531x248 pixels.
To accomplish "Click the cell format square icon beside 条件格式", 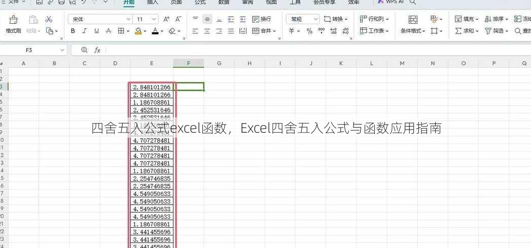I will pyautogui.click(x=434, y=31).
